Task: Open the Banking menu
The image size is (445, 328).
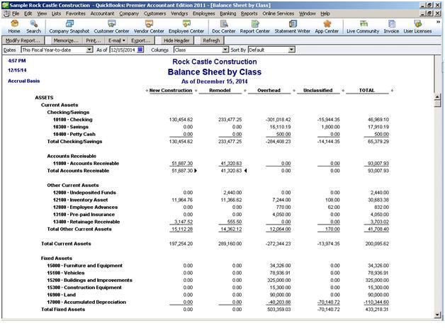Action: pos(228,13)
